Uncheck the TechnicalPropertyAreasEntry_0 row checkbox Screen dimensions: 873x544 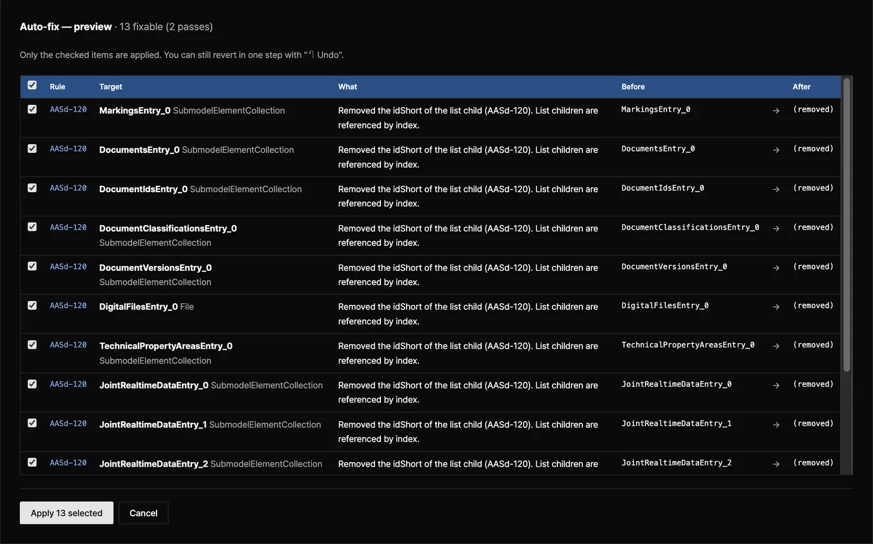pos(32,345)
